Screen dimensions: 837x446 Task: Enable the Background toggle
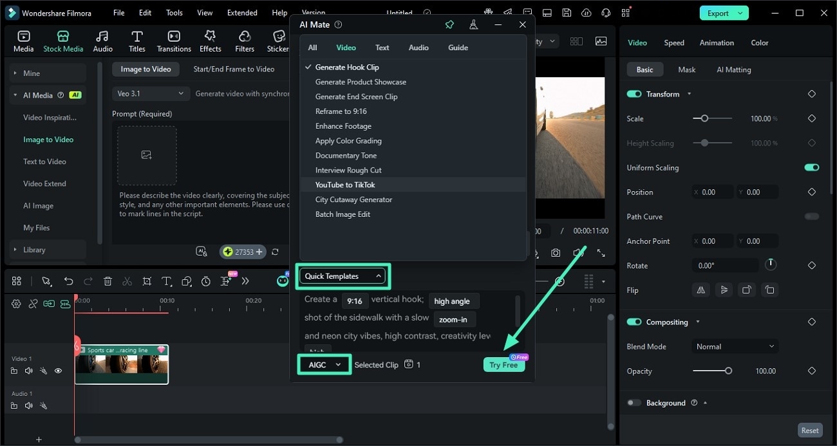coord(634,403)
